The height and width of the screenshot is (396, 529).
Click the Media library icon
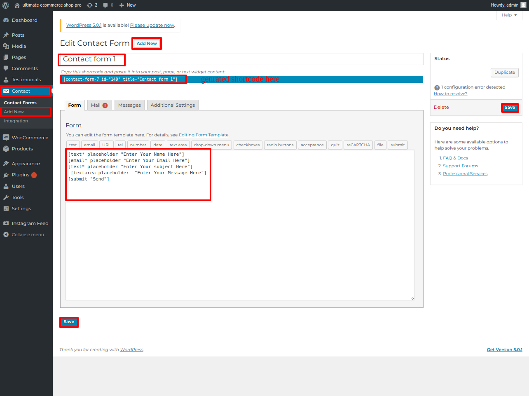(x=6, y=46)
